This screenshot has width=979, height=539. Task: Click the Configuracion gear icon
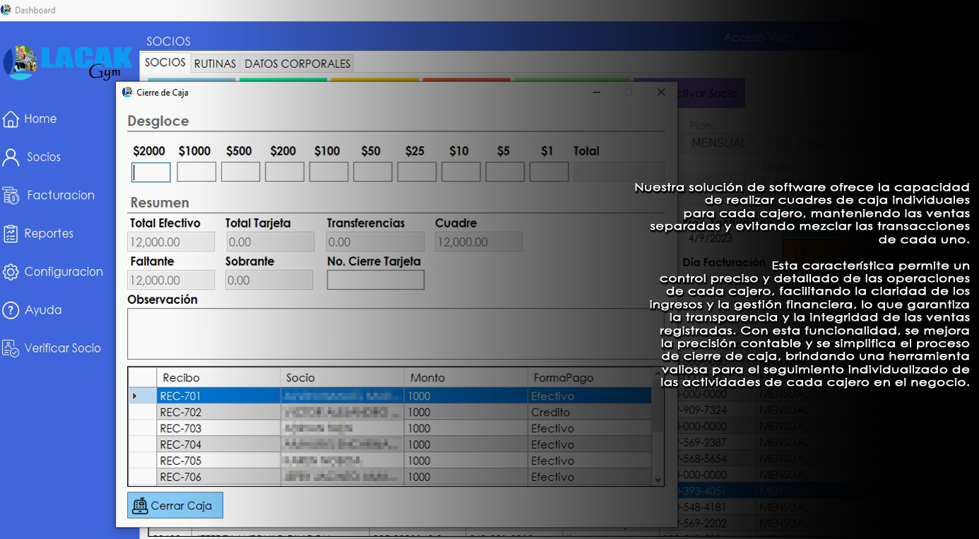11,272
